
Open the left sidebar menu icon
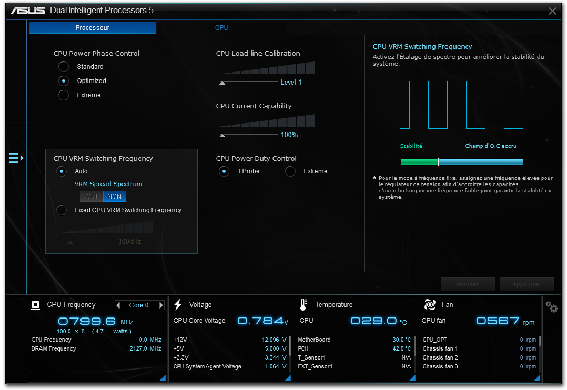[16, 158]
